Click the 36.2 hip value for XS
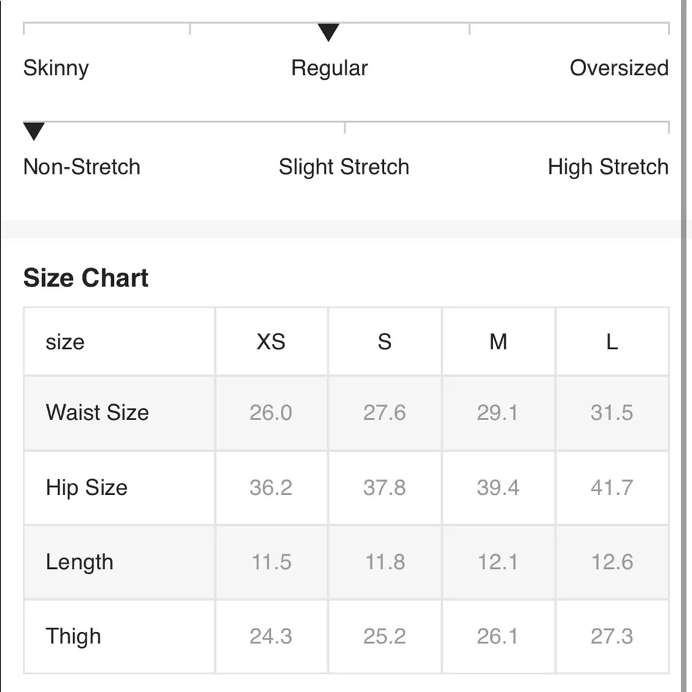The width and height of the screenshot is (692, 692). pyautogui.click(x=271, y=487)
